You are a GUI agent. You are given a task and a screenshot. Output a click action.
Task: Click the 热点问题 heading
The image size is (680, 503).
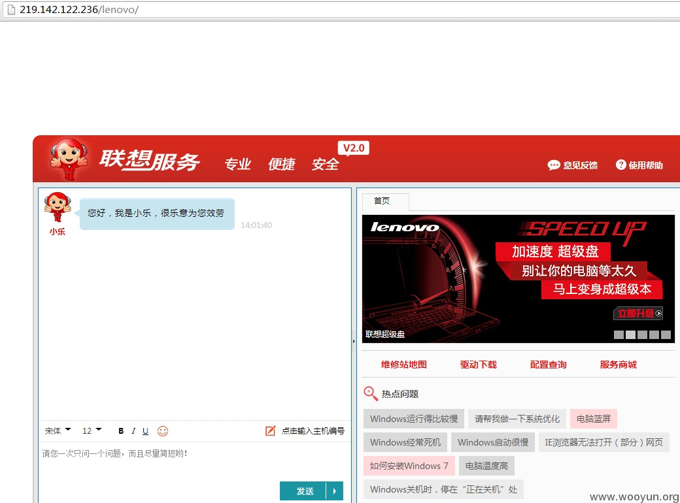click(400, 394)
